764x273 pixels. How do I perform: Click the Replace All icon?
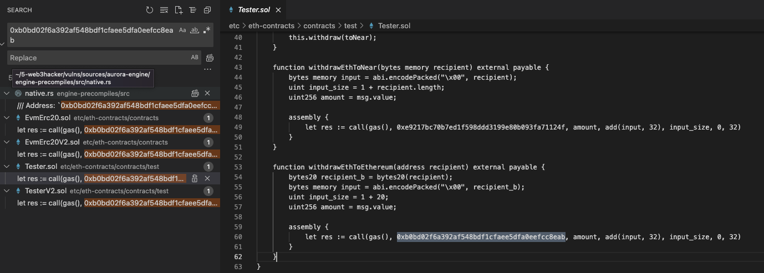tap(210, 58)
